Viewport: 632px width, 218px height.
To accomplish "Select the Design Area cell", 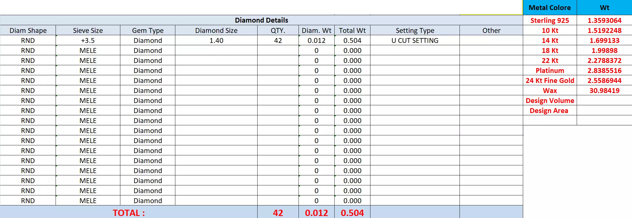I will 550,110.
